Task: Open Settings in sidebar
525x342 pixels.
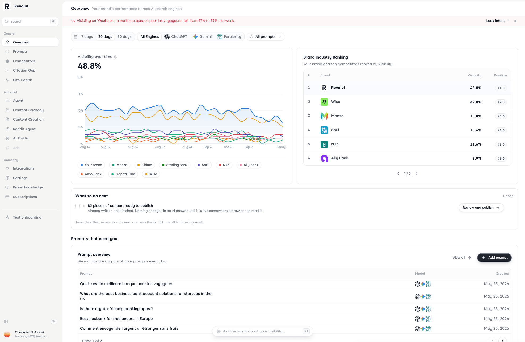Action: 30,178
